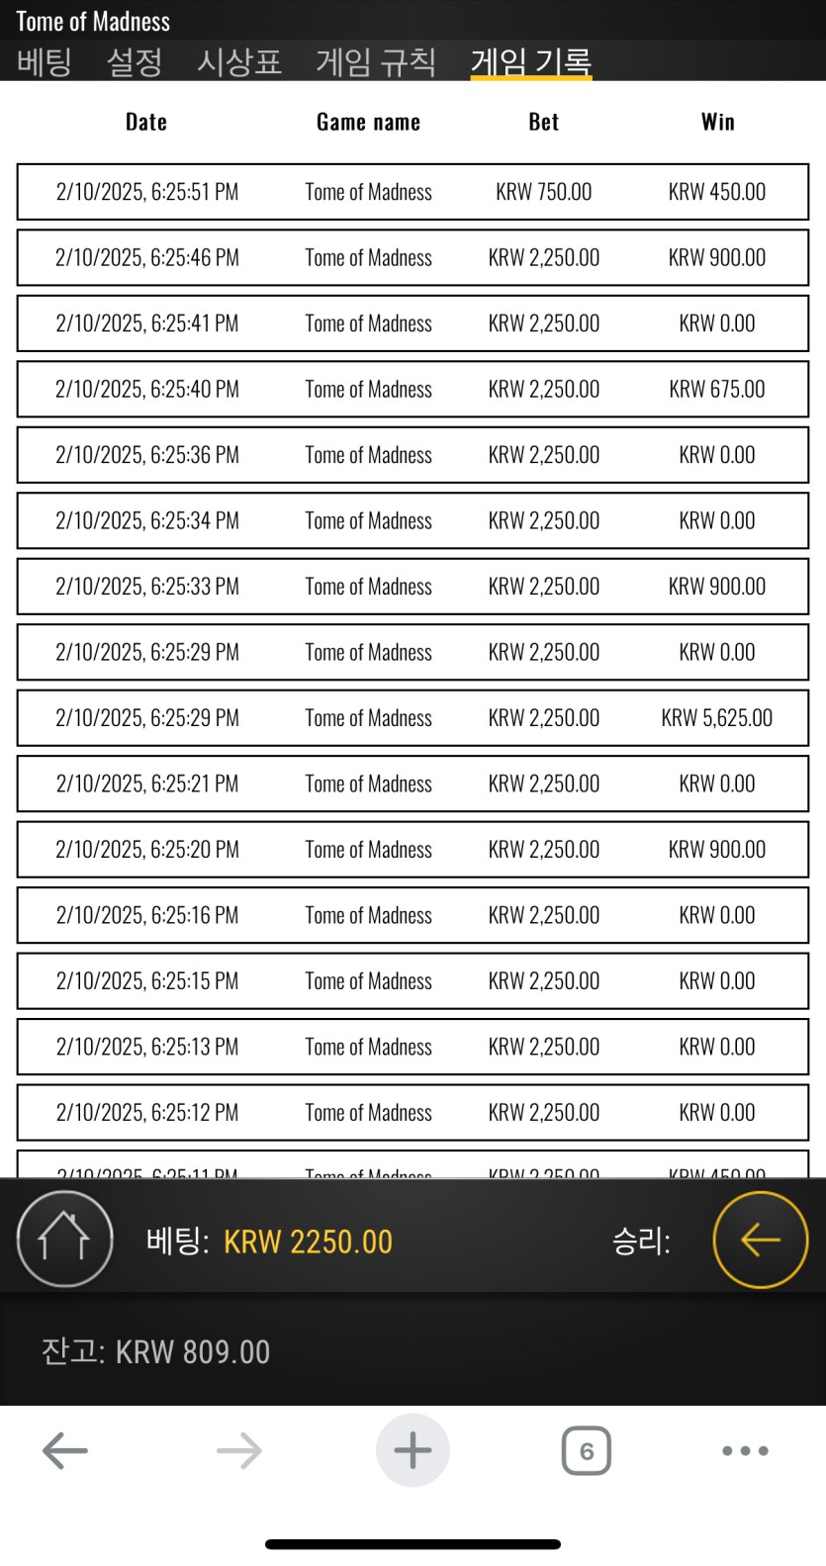Open the 6:25:51 PM game record
The height and width of the screenshot is (1566, 826).
[x=413, y=192]
